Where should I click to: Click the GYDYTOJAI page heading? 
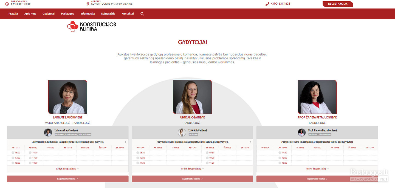(192, 42)
